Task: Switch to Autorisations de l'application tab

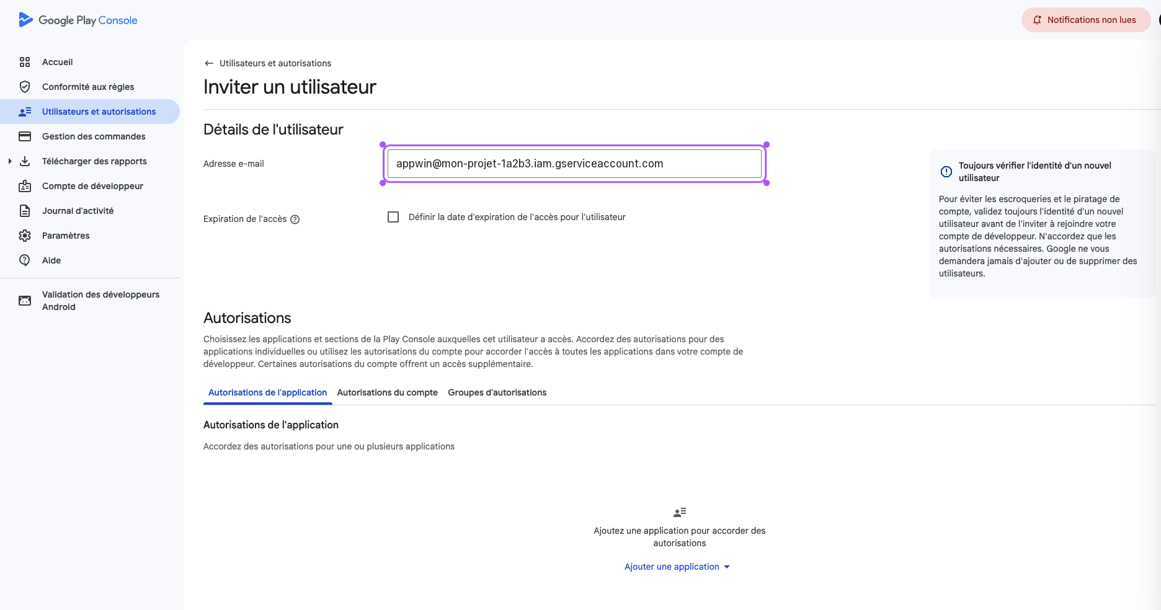Action: point(267,392)
